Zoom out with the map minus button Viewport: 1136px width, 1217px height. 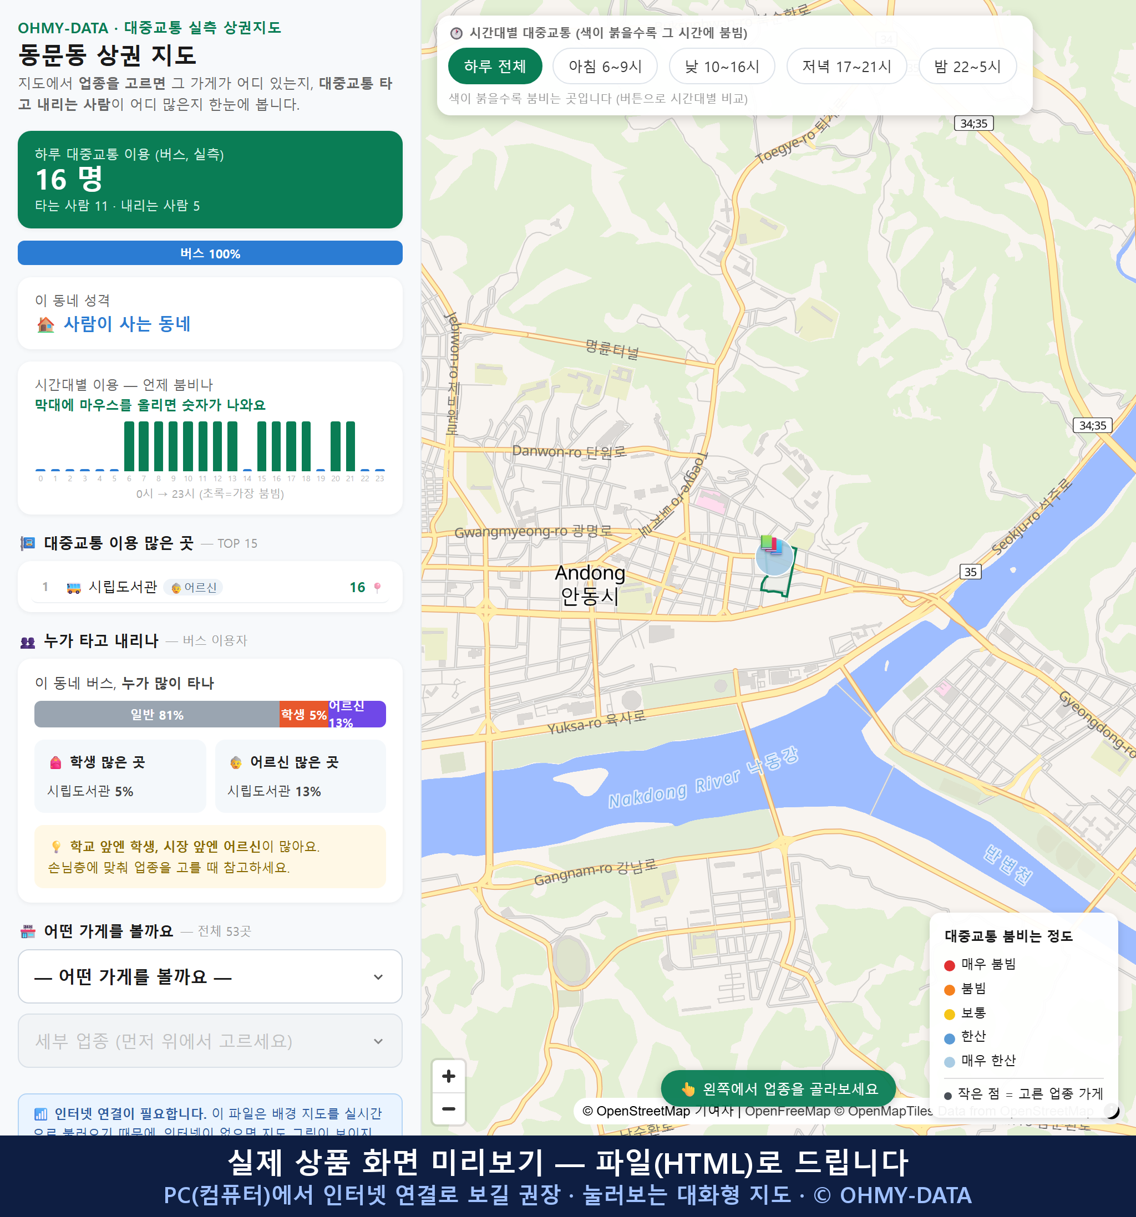click(448, 1109)
